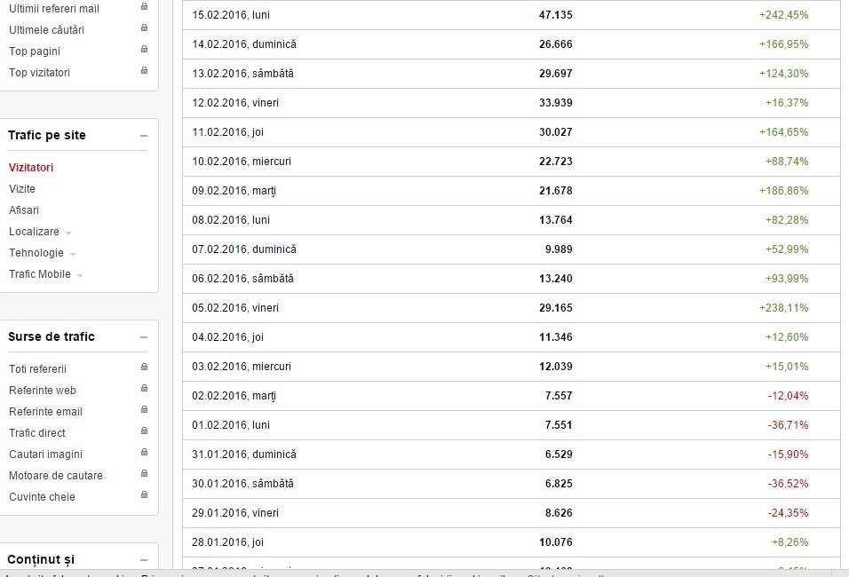The image size is (849, 577).
Task: Expand the Trafic Mobile submenu
Action: coord(80,275)
